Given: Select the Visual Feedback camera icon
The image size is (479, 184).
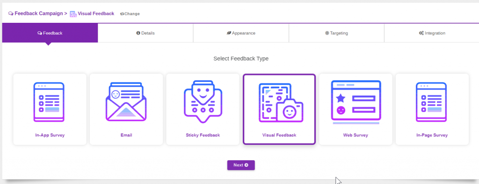Looking at the screenshot, I should 281,103.
